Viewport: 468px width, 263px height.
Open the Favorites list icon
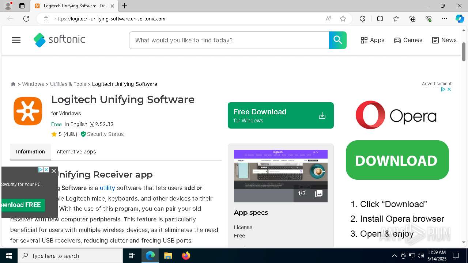pos(396,19)
